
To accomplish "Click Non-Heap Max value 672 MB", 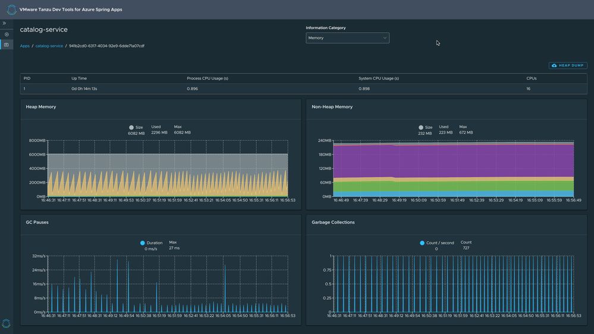I will 466,133.
